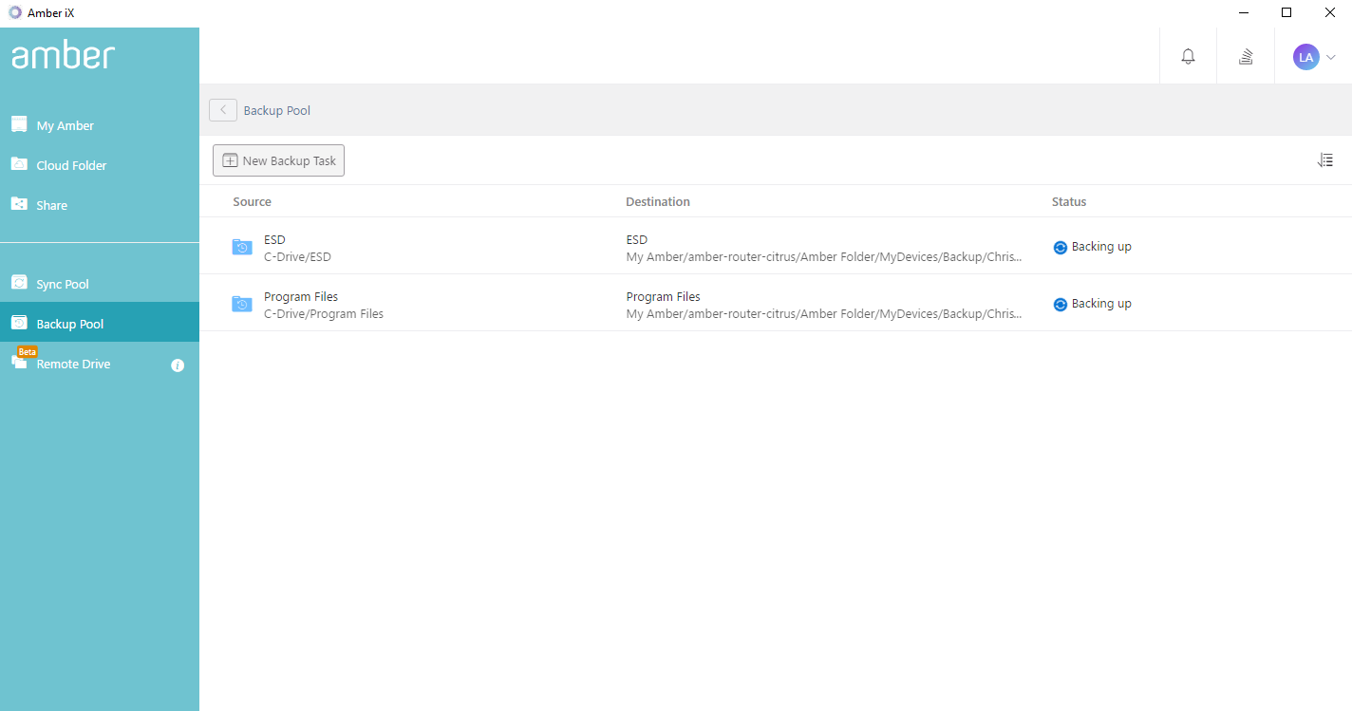Click the Program Files backup task folder icon
The image size is (1352, 711).
241,304
